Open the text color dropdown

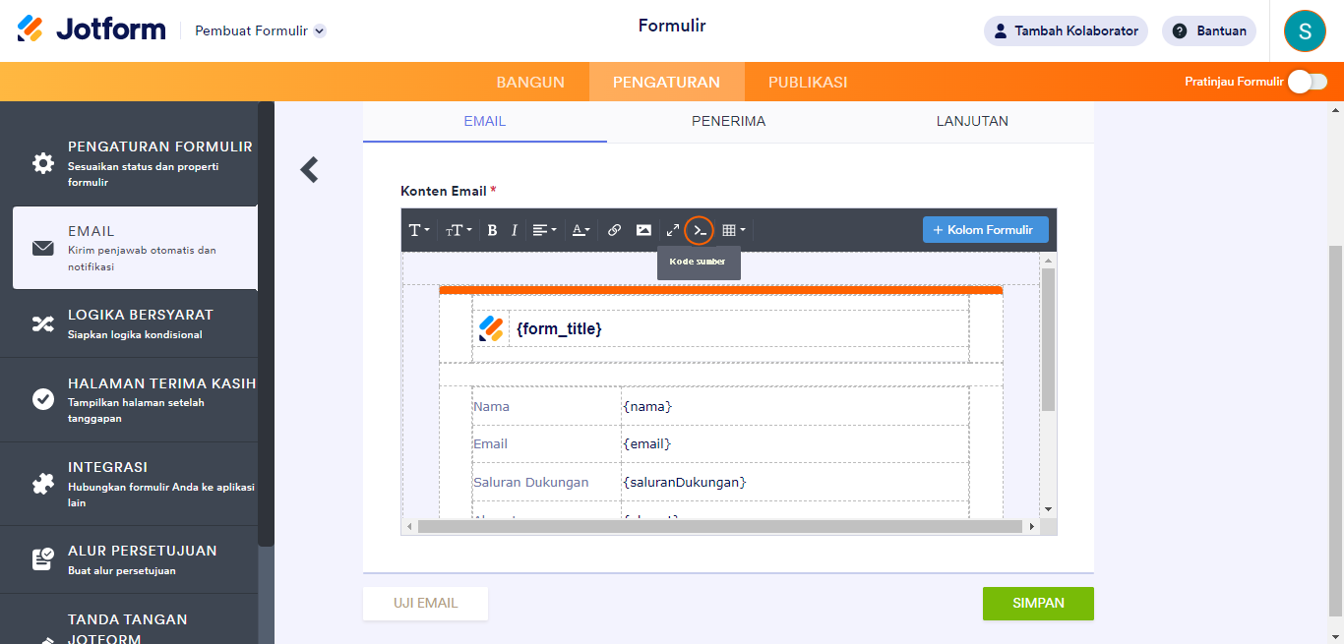tap(580, 230)
